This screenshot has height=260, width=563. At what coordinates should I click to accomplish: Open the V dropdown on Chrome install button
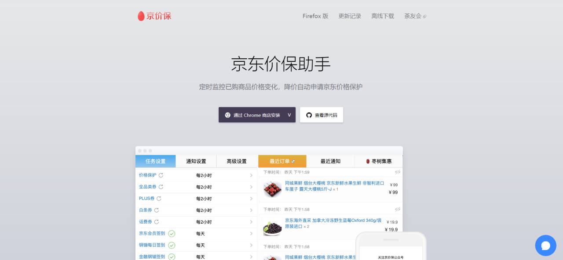[x=289, y=115]
